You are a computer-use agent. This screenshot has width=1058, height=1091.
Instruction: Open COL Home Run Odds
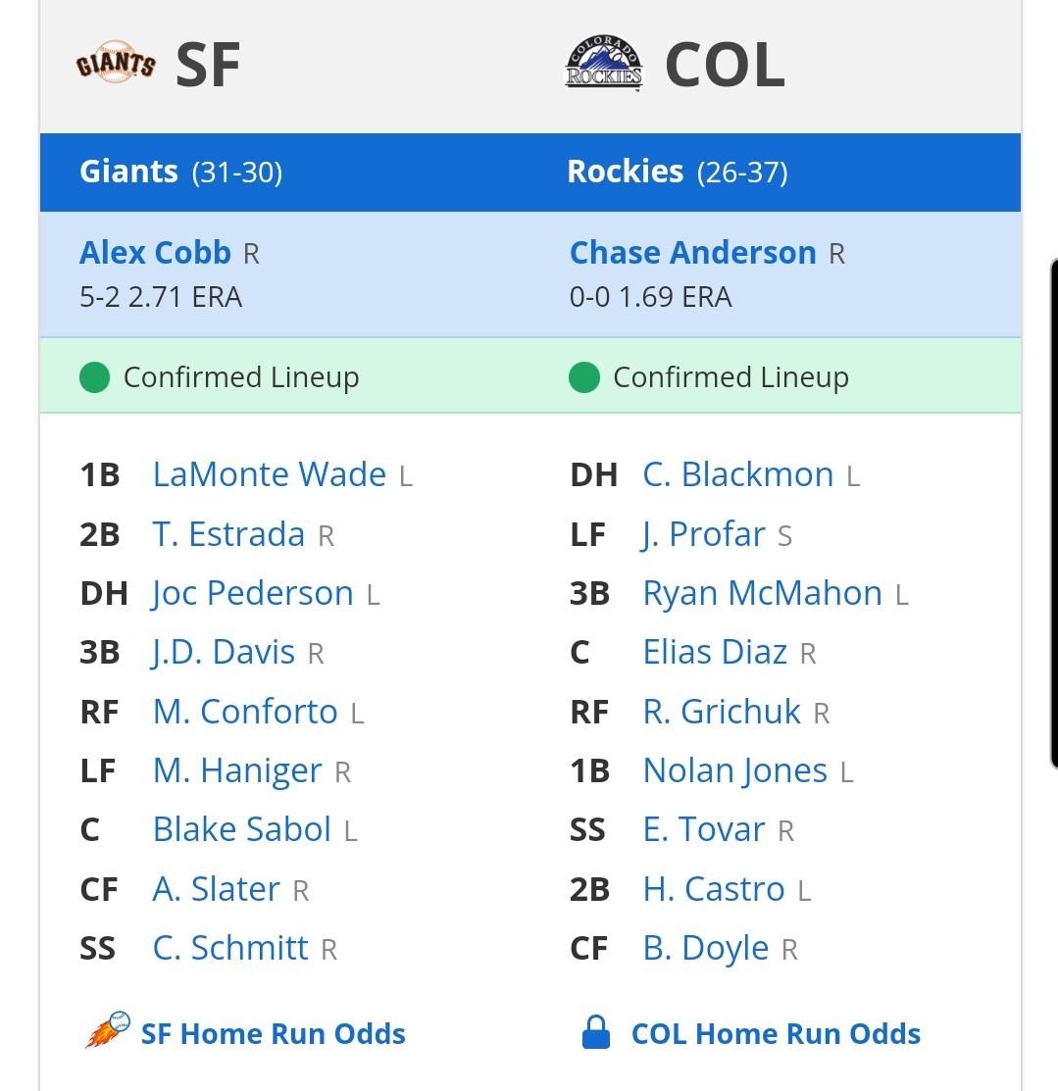pyautogui.click(x=777, y=1034)
